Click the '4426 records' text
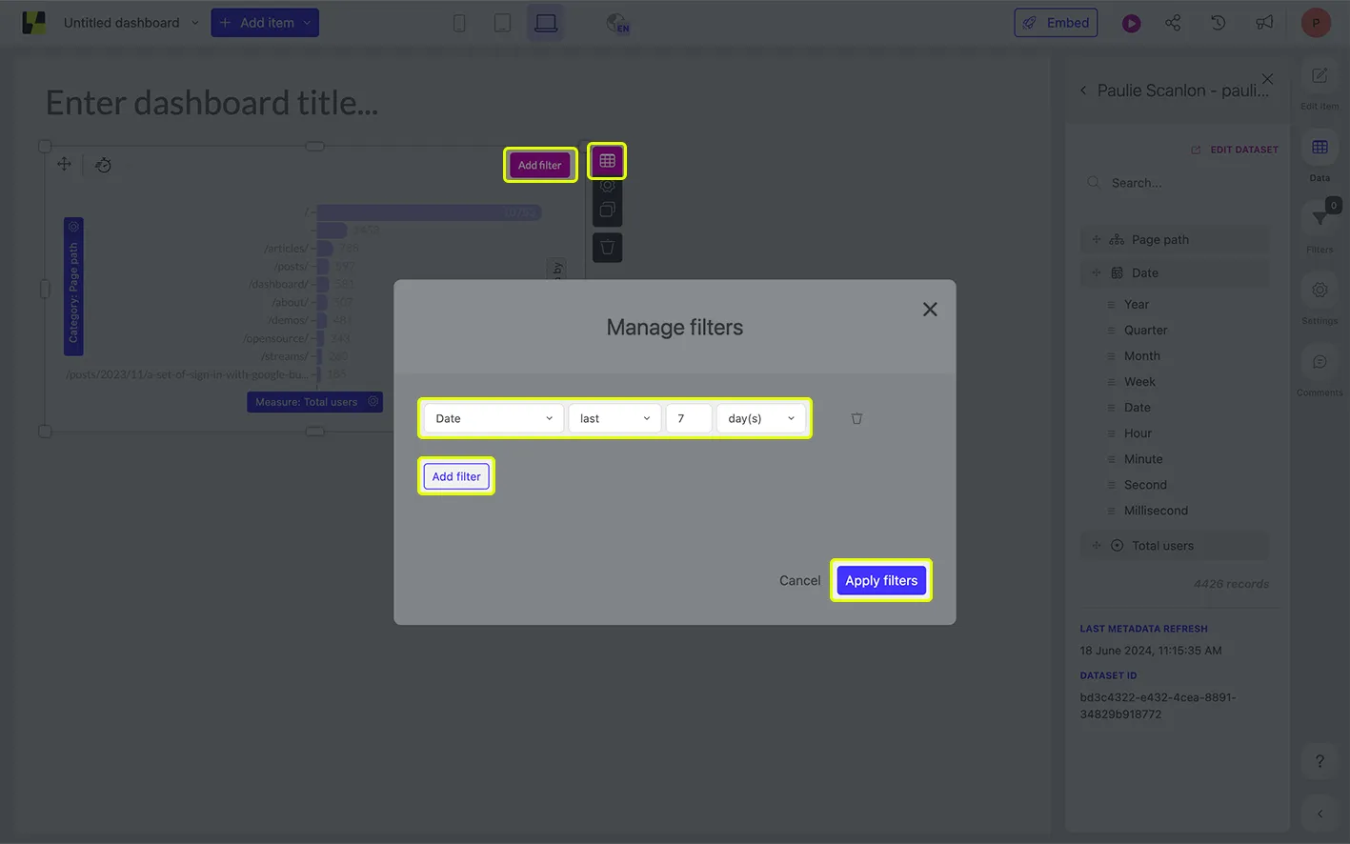The width and height of the screenshot is (1350, 844). point(1231,584)
